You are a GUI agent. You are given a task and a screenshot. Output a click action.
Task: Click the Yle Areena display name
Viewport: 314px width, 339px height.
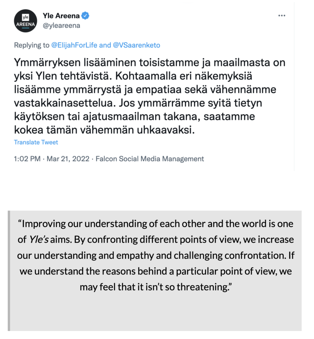point(61,16)
